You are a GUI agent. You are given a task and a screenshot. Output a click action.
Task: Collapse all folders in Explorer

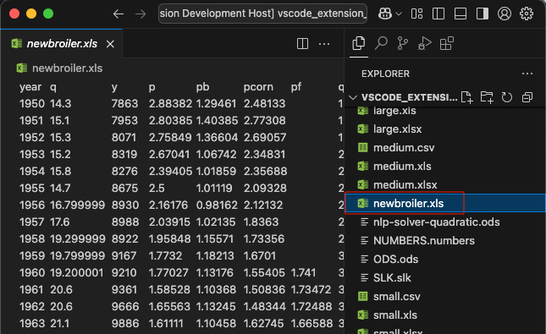click(x=527, y=97)
